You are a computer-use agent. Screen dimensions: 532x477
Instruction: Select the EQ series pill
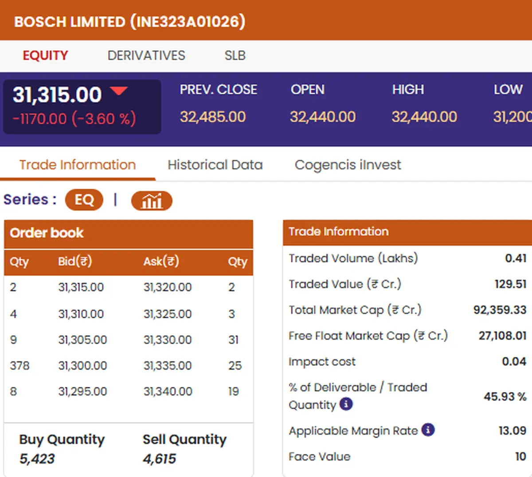click(x=84, y=200)
